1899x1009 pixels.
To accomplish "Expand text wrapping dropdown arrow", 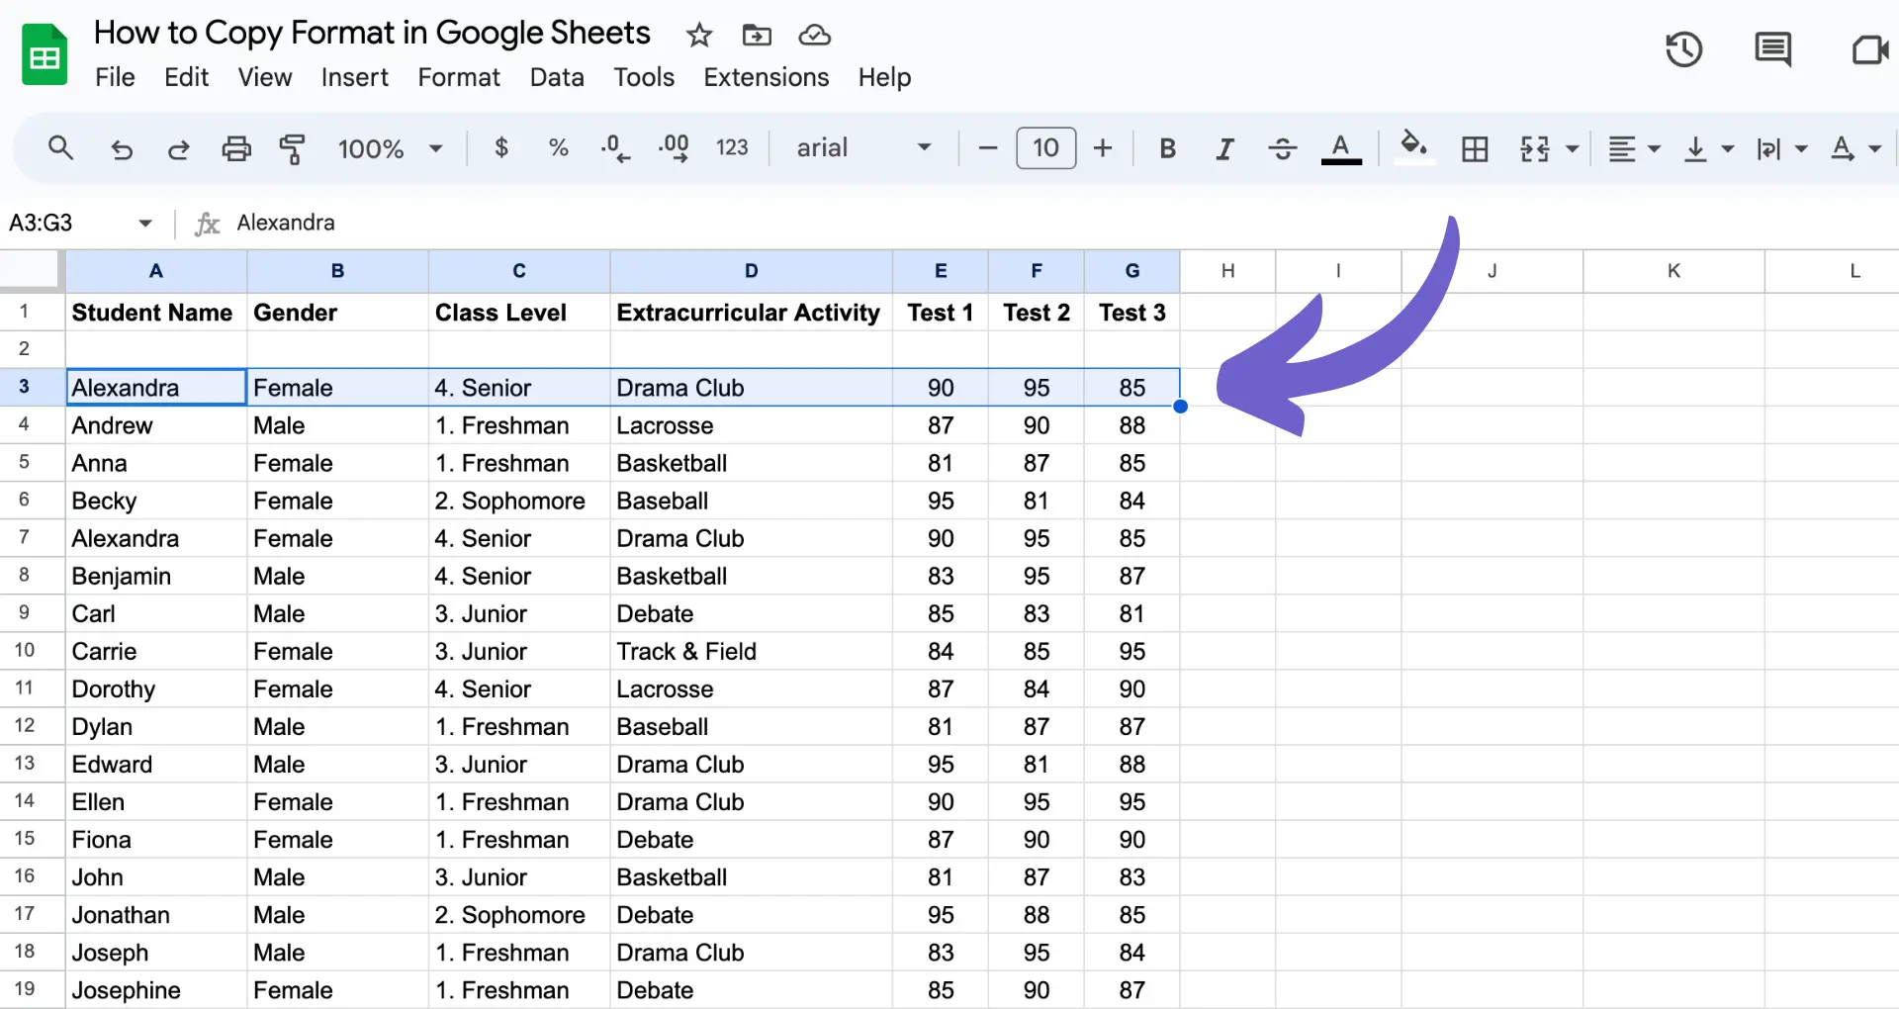I will [x=1801, y=149].
